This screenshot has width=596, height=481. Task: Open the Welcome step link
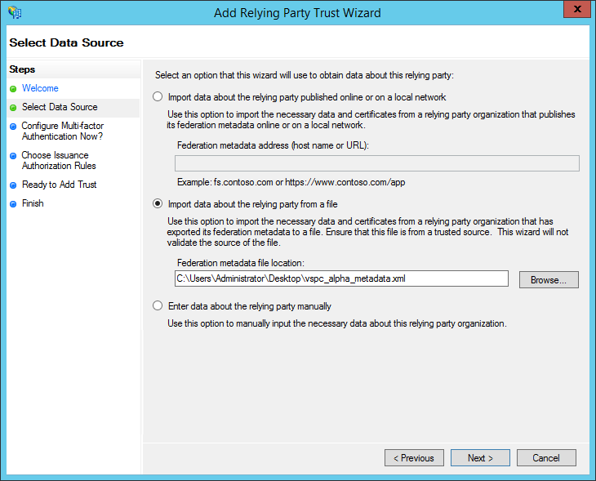[40, 88]
